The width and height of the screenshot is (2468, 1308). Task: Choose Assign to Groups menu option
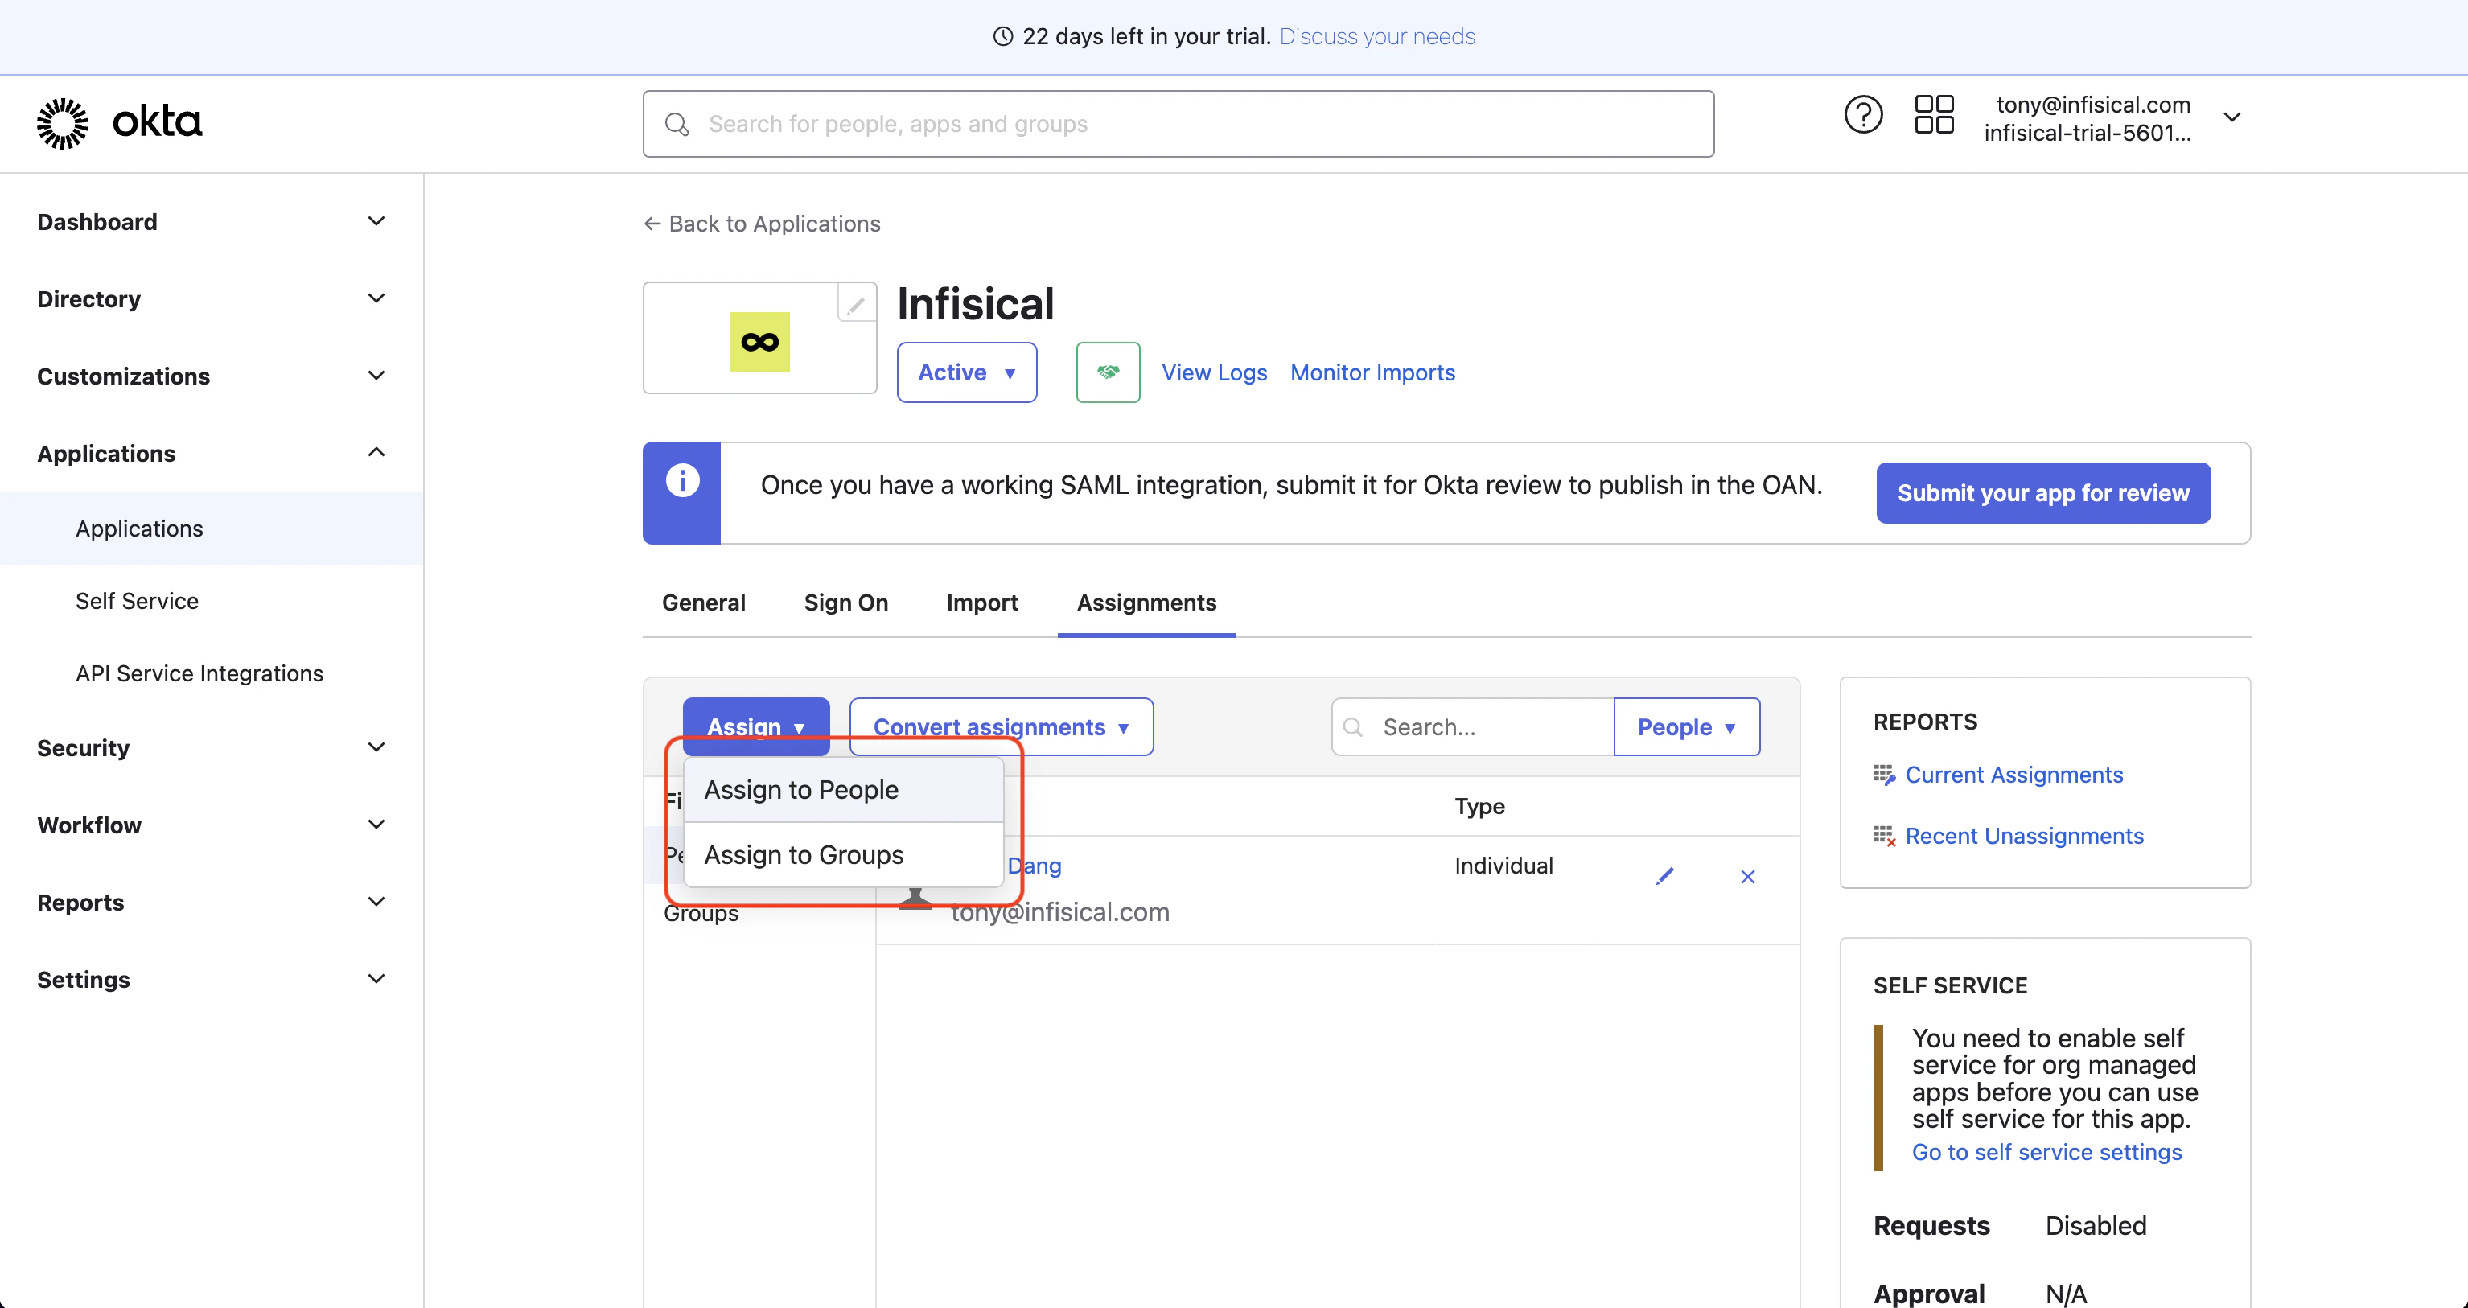(x=844, y=855)
